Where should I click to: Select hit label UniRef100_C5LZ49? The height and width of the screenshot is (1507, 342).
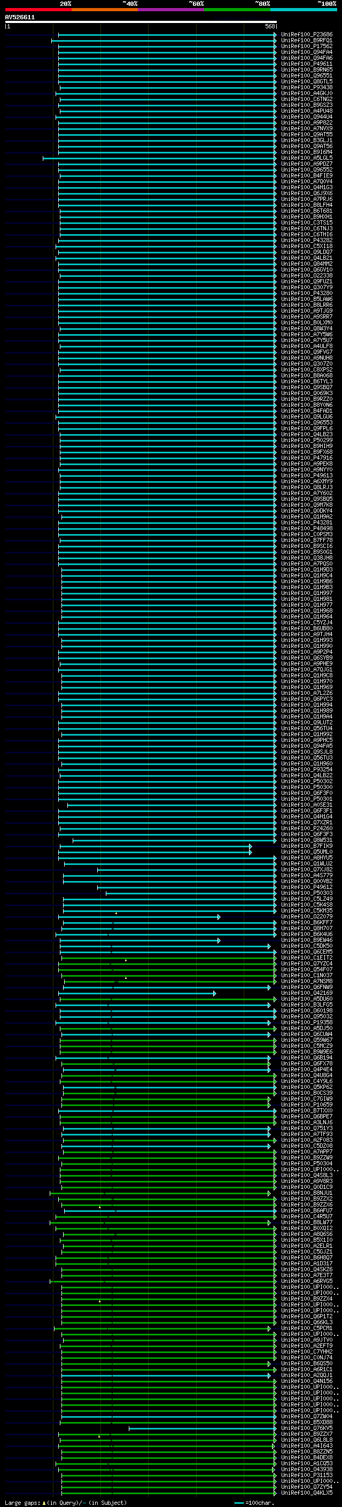tap(307, 899)
